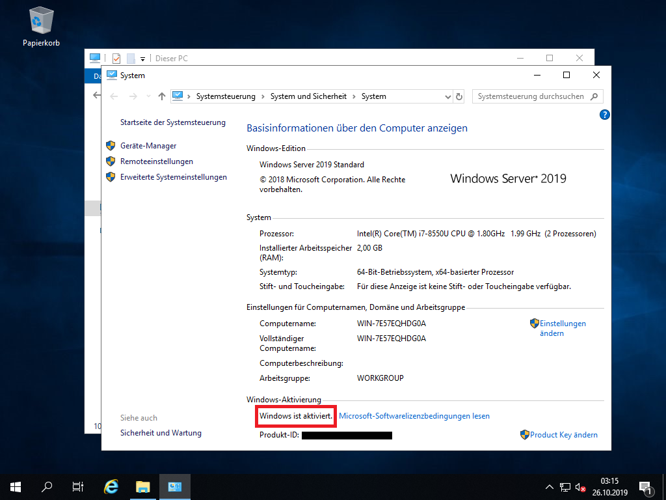This screenshot has height=500, width=666.
Task: Open taskbar search magnifier
Action: point(47,486)
